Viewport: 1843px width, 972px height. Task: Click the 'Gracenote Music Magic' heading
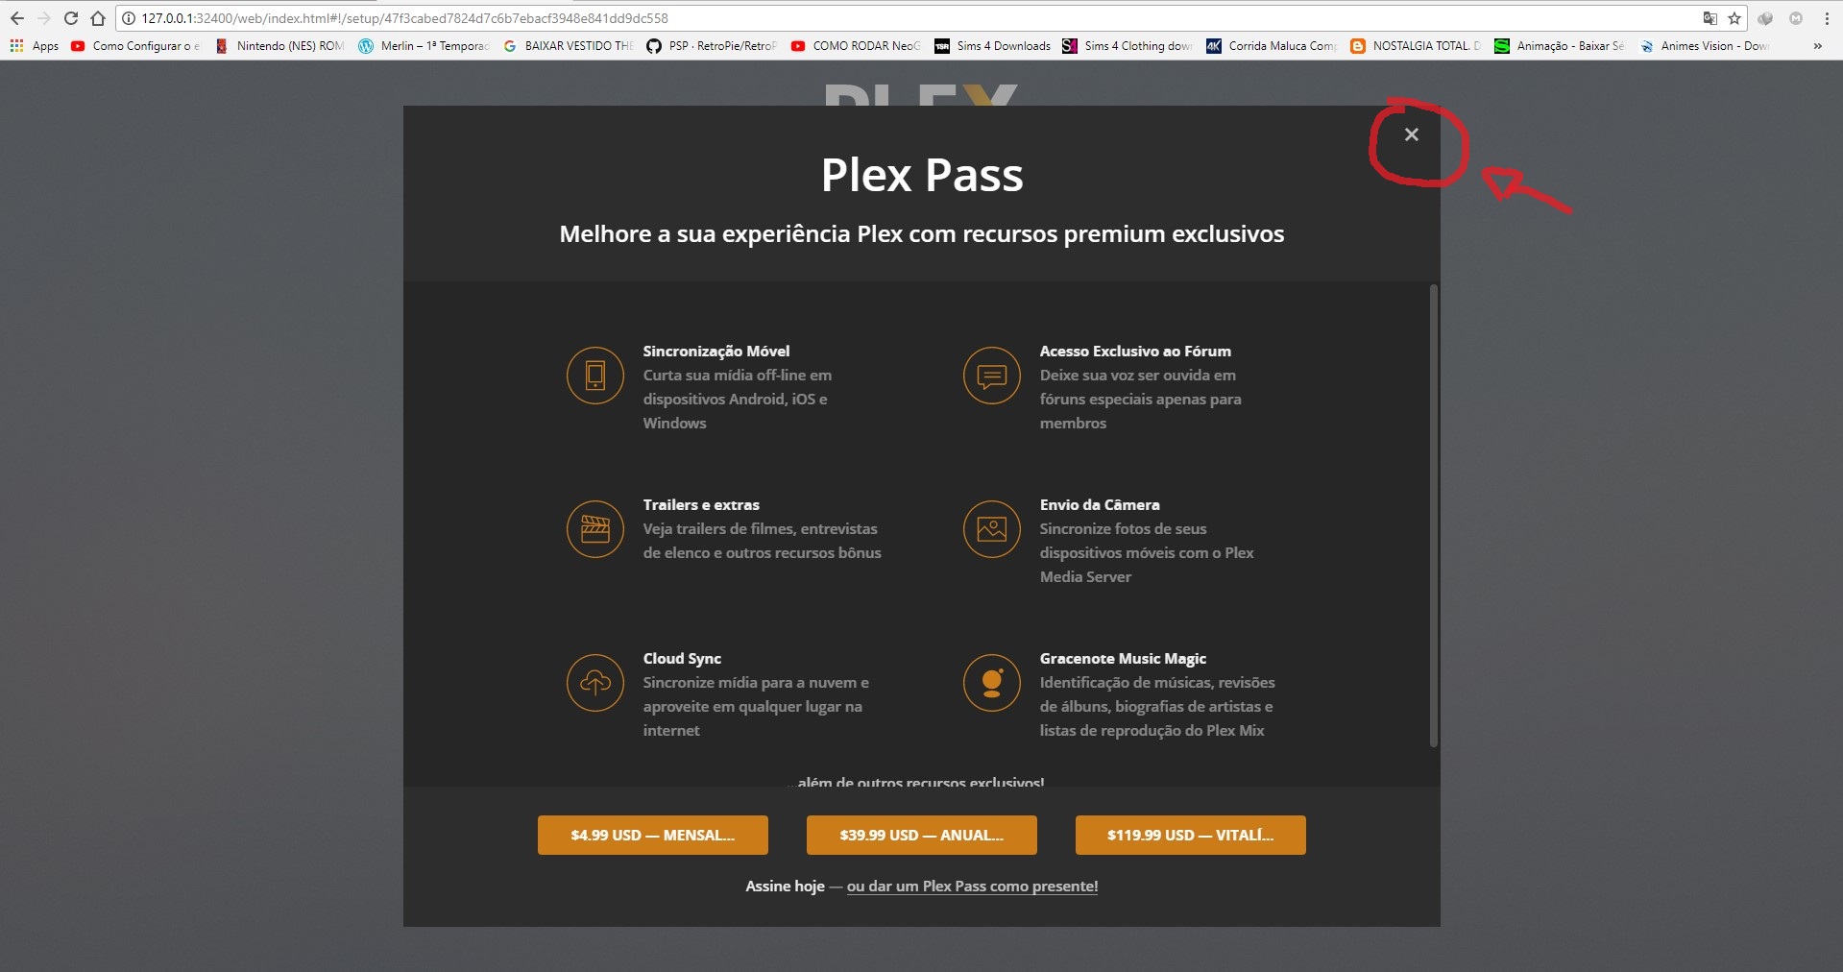tap(1123, 659)
